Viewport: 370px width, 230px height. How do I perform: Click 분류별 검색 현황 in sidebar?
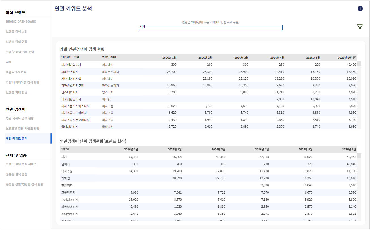point(16,174)
